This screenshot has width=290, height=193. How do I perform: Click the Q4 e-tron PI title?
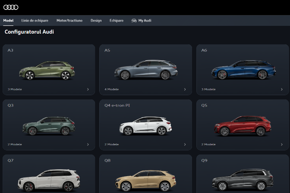coord(117,105)
